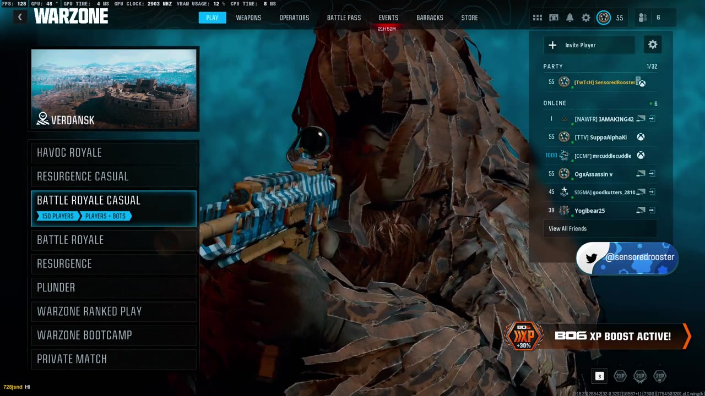Click the prestige emblem next to mrcuddlecuddle

coord(564,156)
